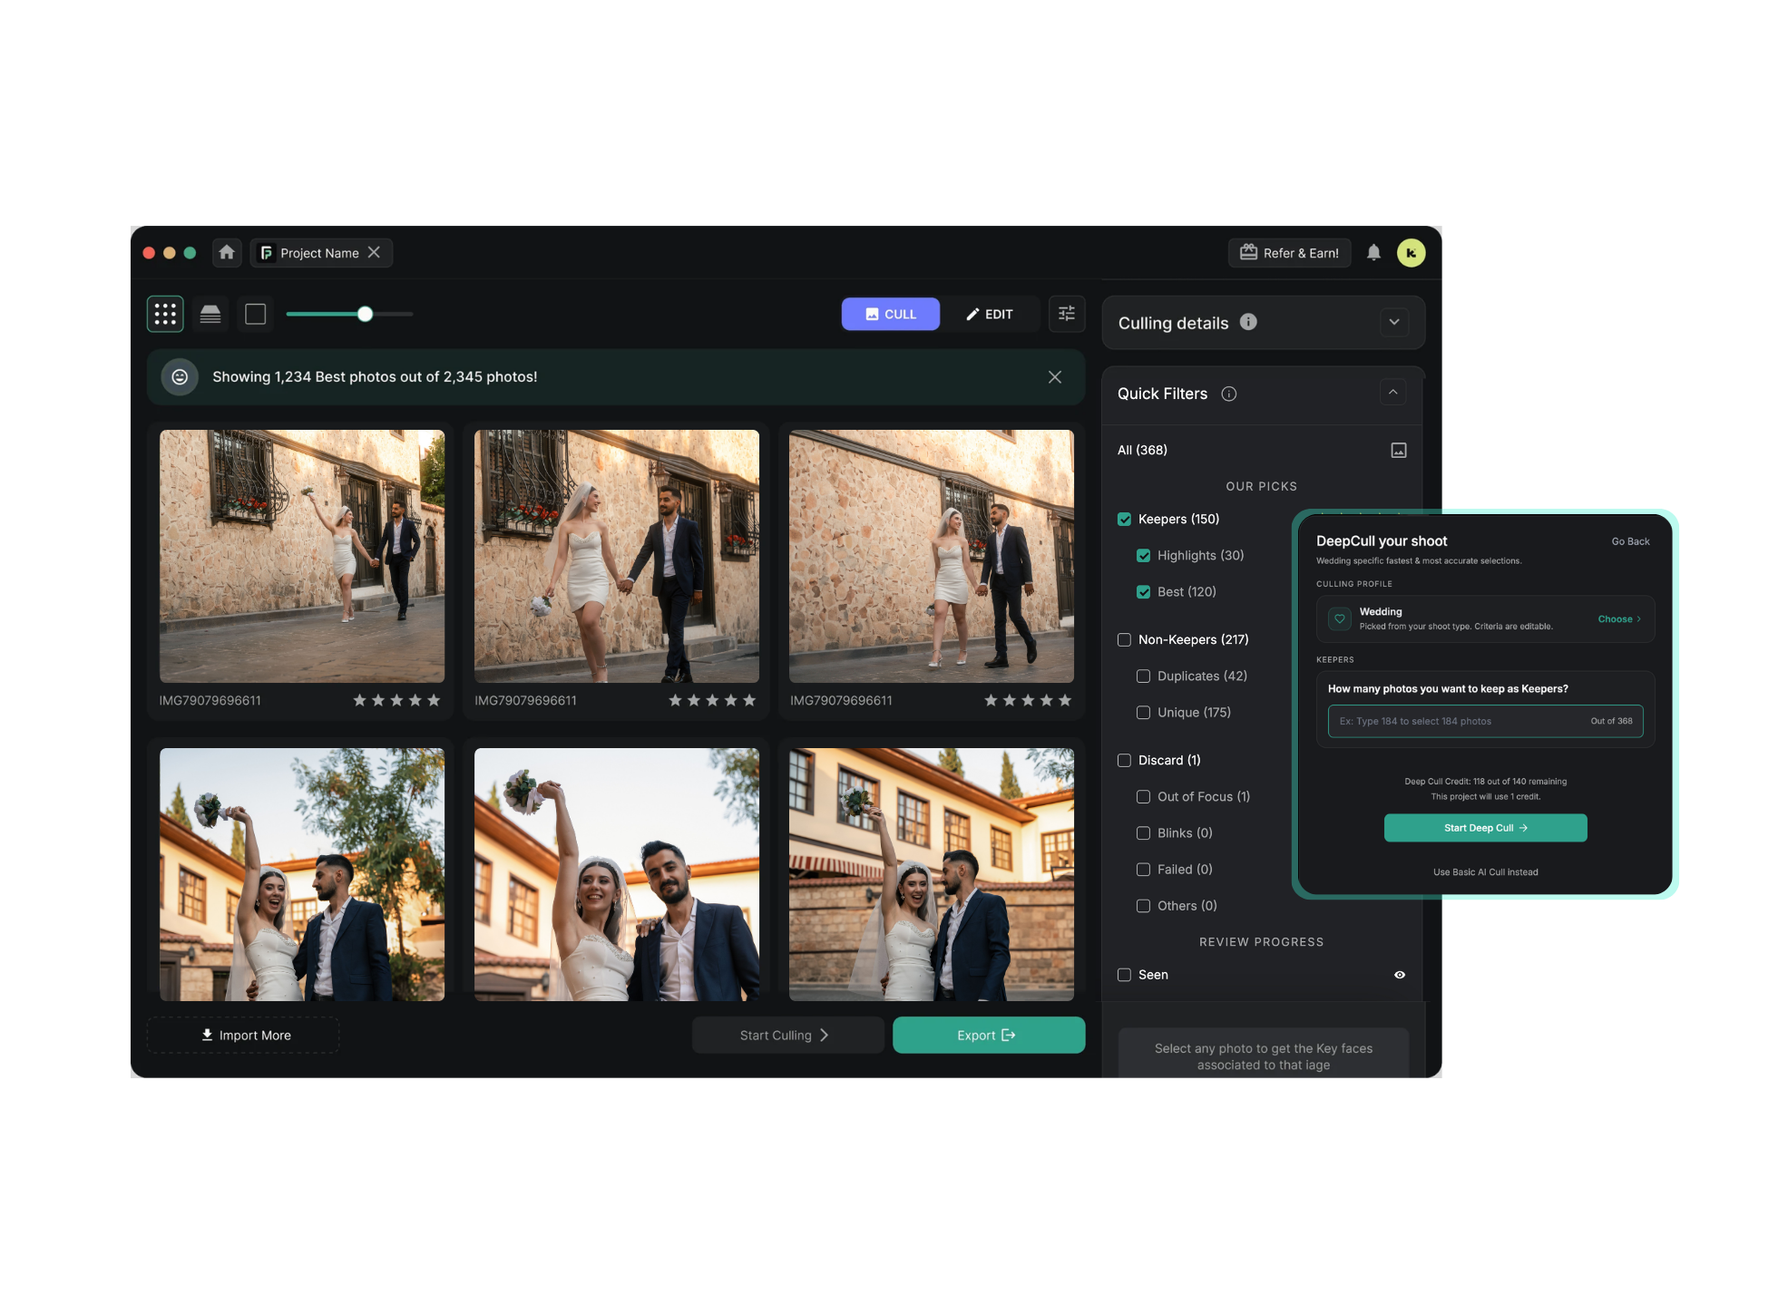Click Go Back in DeepCull panel
The width and height of the screenshot is (1778, 1304).
tap(1630, 541)
